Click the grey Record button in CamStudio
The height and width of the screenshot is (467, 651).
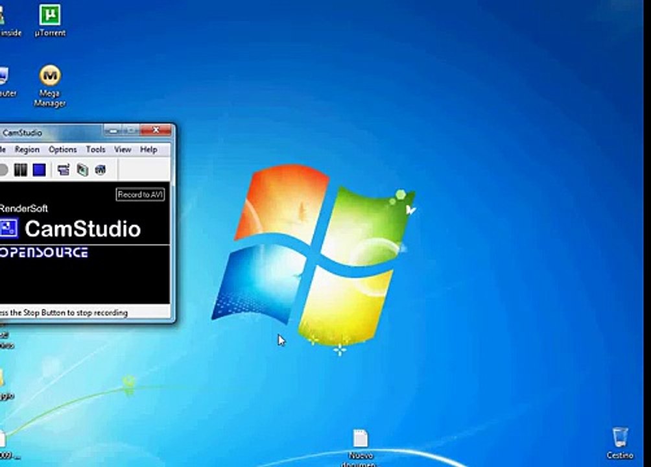pos(3,170)
